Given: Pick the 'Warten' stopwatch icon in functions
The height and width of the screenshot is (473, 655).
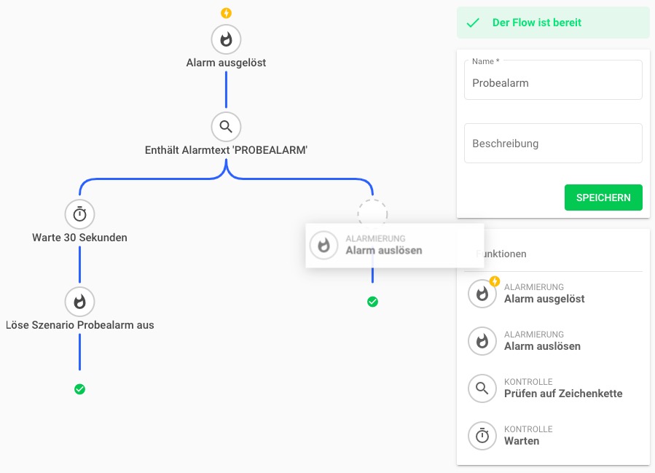Looking at the screenshot, I should [x=482, y=436].
